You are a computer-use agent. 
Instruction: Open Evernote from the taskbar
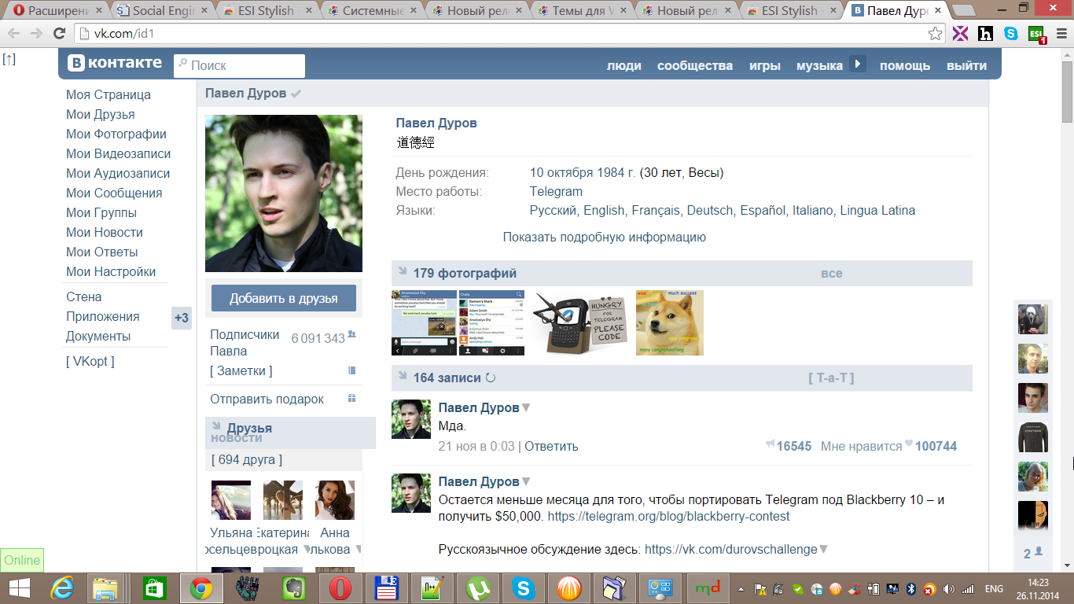[293, 588]
